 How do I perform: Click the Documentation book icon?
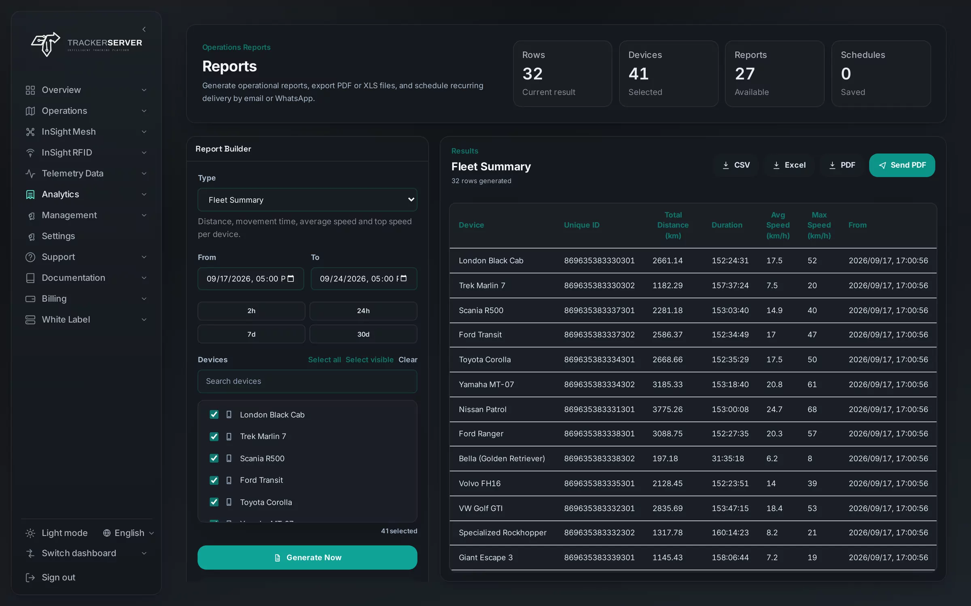pyautogui.click(x=30, y=278)
